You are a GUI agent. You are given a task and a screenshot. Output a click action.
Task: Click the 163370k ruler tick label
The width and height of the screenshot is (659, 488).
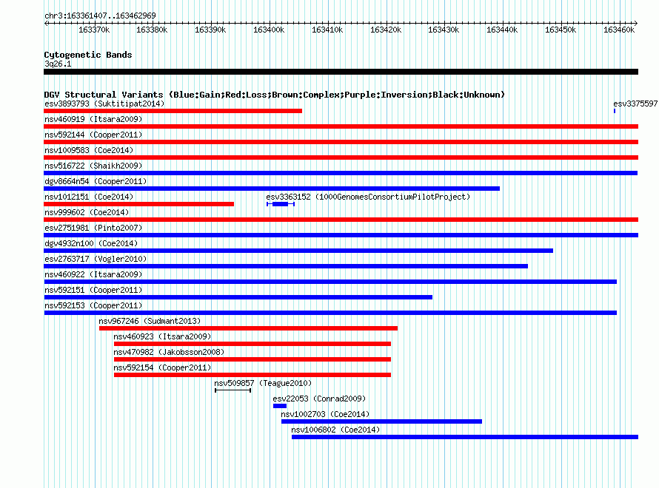(94, 30)
